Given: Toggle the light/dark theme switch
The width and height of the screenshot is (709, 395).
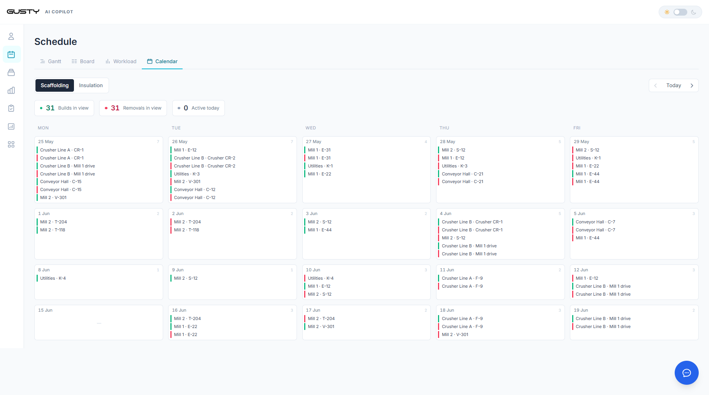Looking at the screenshot, I should point(680,12).
